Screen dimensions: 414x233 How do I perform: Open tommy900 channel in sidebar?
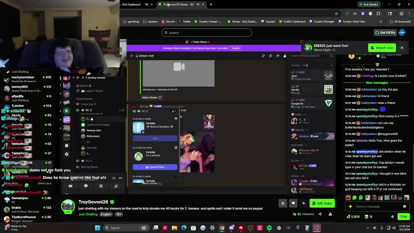27,89
